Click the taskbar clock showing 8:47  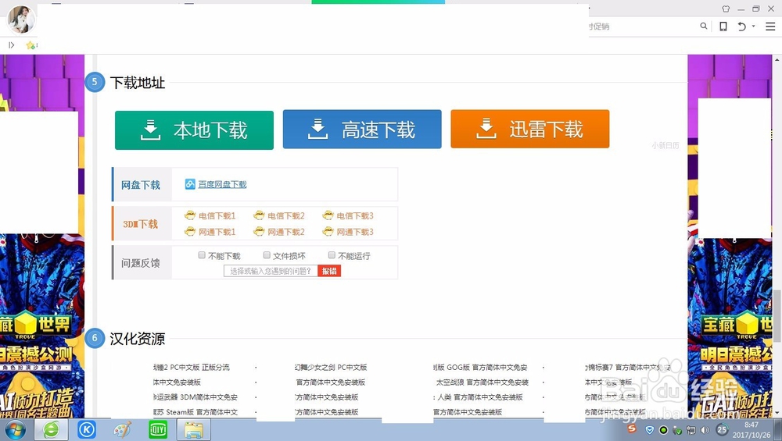pyautogui.click(x=751, y=425)
